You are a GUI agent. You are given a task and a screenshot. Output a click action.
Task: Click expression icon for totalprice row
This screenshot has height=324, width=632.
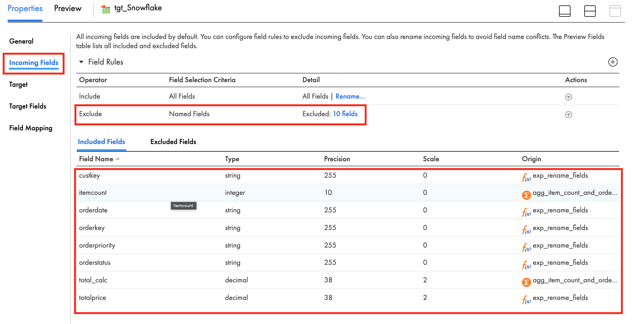coord(526,300)
